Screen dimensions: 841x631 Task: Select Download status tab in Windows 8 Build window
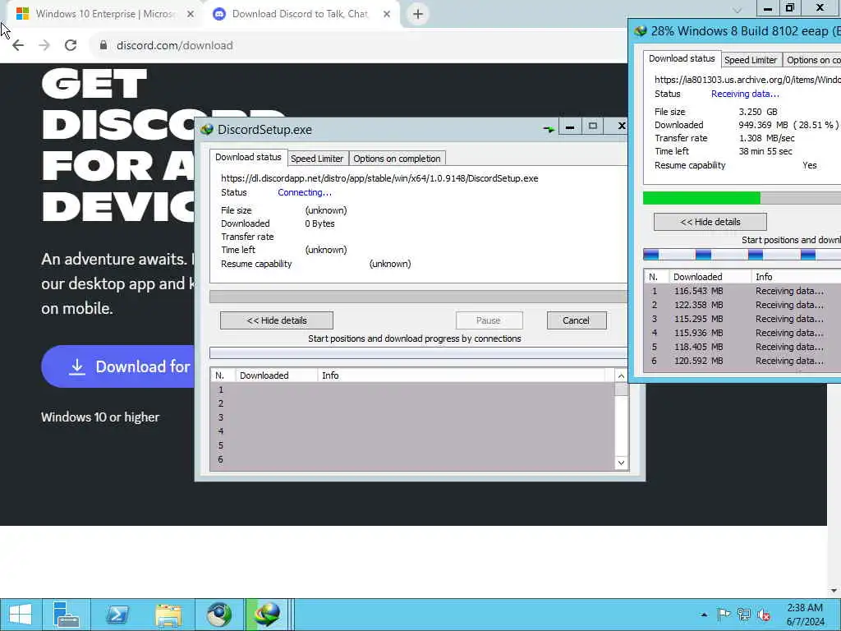(682, 58)
